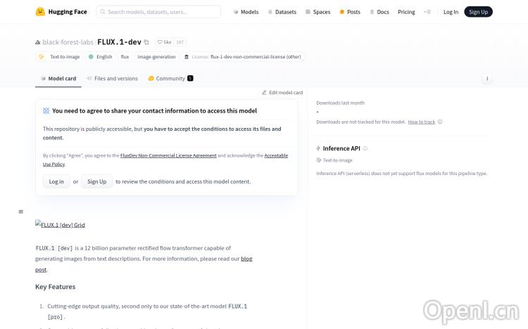Select the image-generation tag
This screenshot has width=528, height=329.
coord(156,57)
